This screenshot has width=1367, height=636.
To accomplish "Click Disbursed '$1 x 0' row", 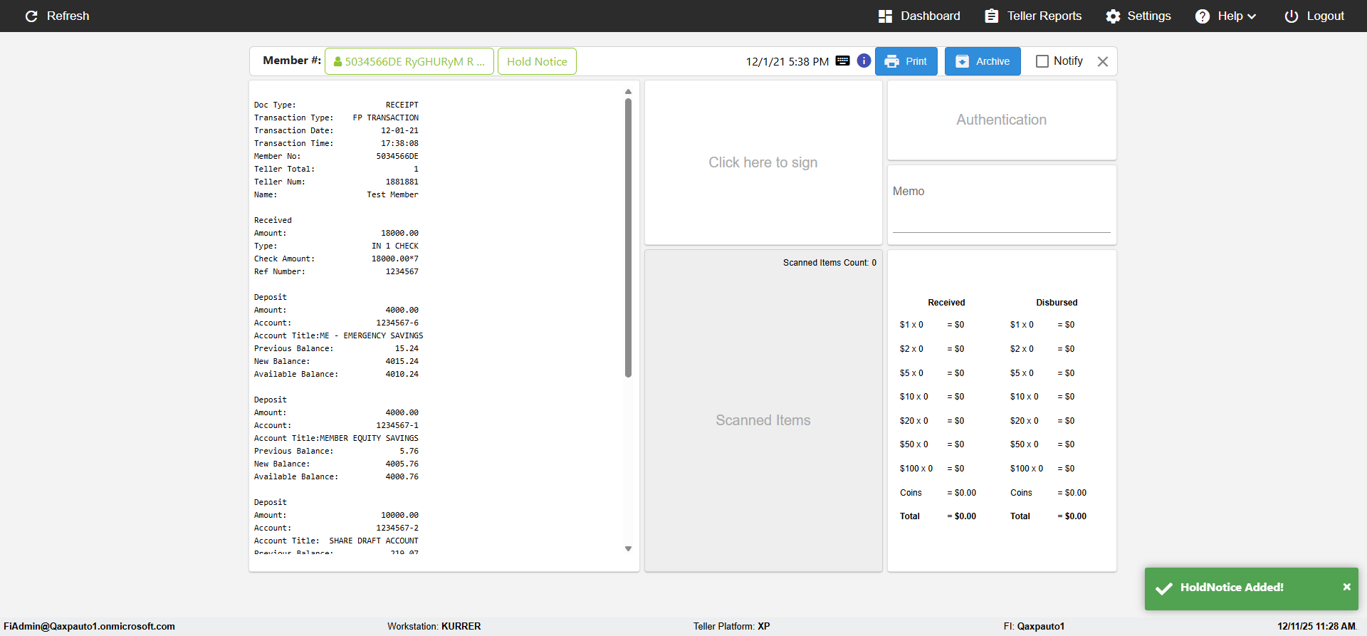I will (x=1042, y=325).
